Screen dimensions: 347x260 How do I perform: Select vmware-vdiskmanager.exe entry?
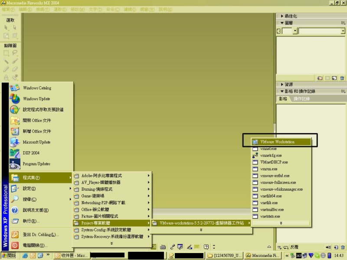click(x=281, y=189)
